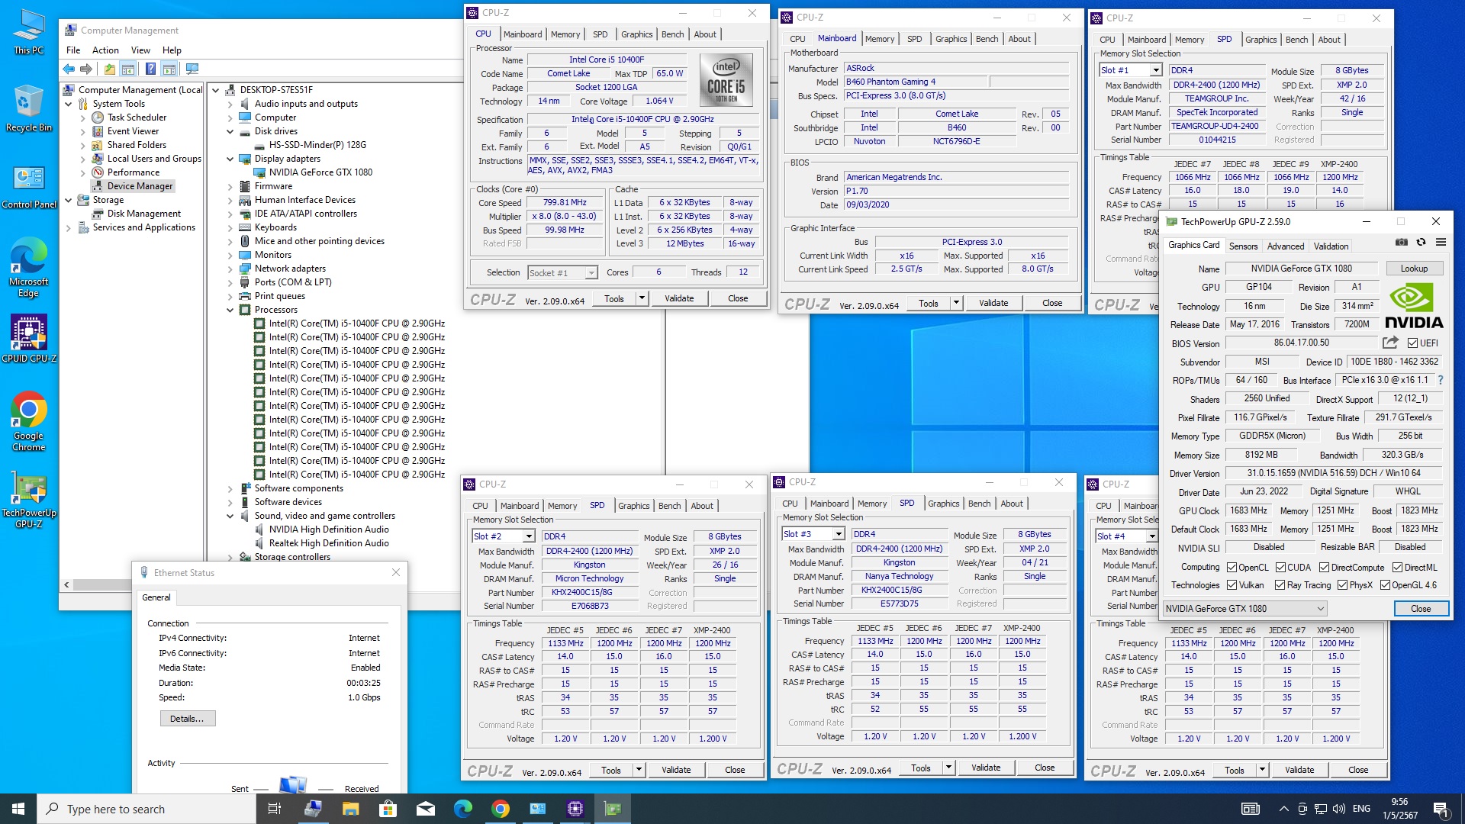
Task: Open Mail app from the taskbar
Action: pos(425,809)
